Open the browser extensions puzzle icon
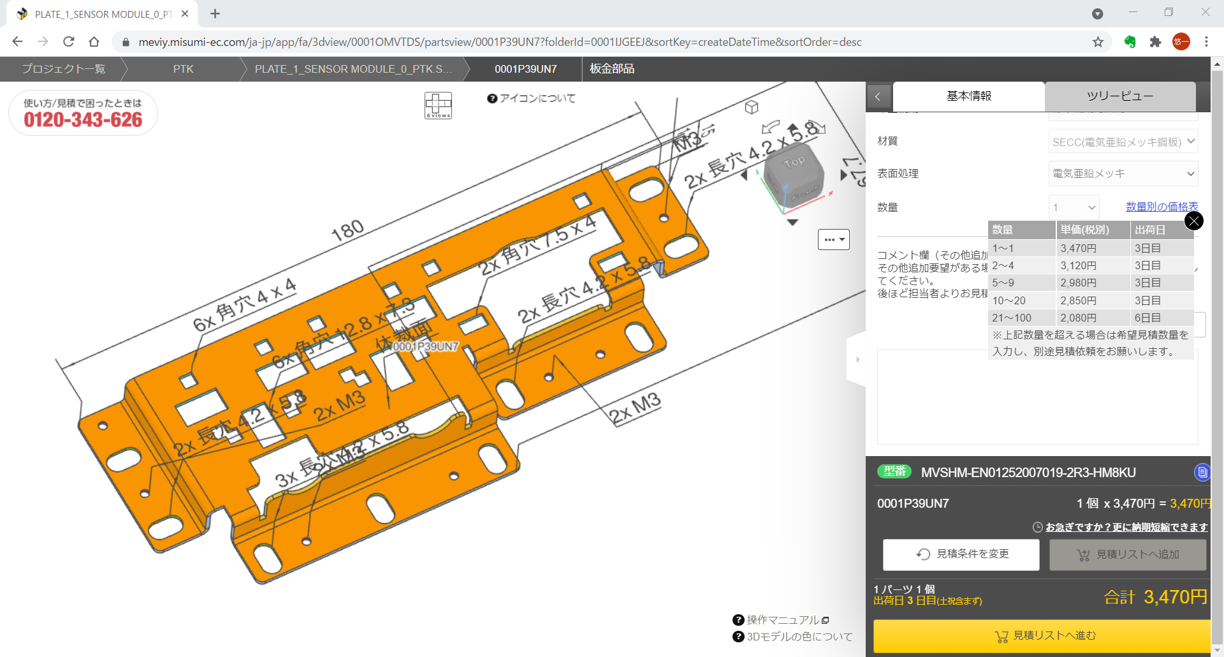The image size is (1224, 657). coord(1155,41)
